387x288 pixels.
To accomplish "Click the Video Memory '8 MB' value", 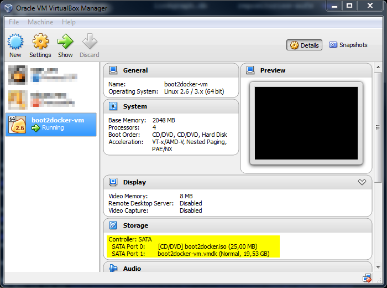I will [x=186, y=196].
